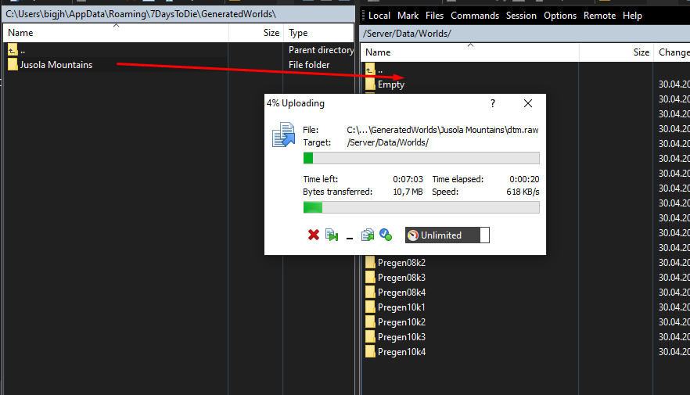The image size is (690, 395).
Task: Move the transfer to the background queue
Action: click(368, 235)
